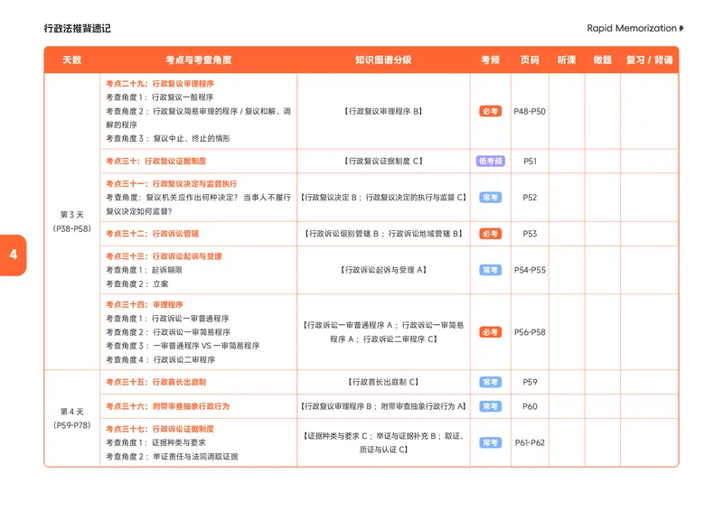The image size is (723, 511).
Task: Click 考查角度 1：证据种类与要求 line
Action: click(155, 442)
